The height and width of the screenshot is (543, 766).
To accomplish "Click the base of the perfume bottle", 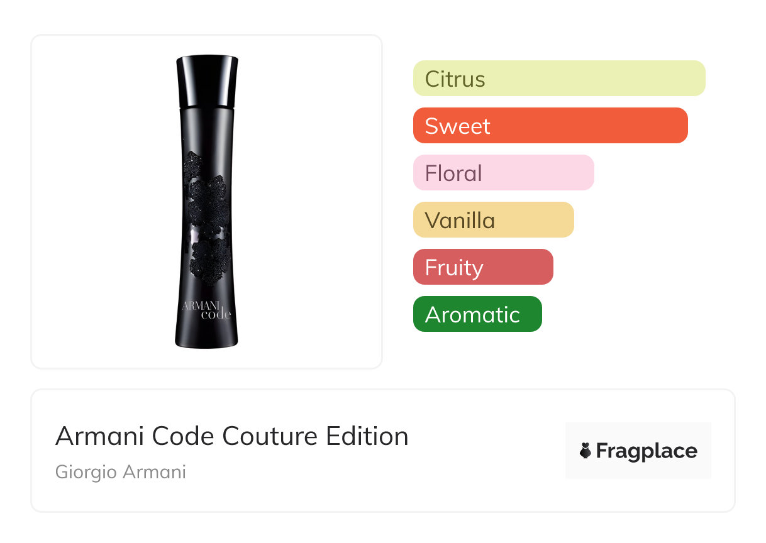I will click(x=207, y=338).
